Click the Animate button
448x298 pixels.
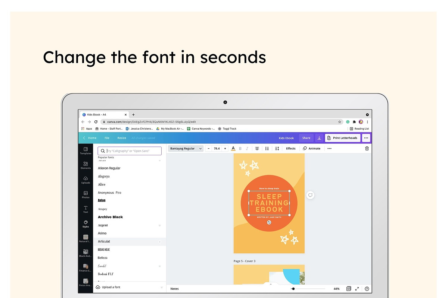(x=311, y=148)
